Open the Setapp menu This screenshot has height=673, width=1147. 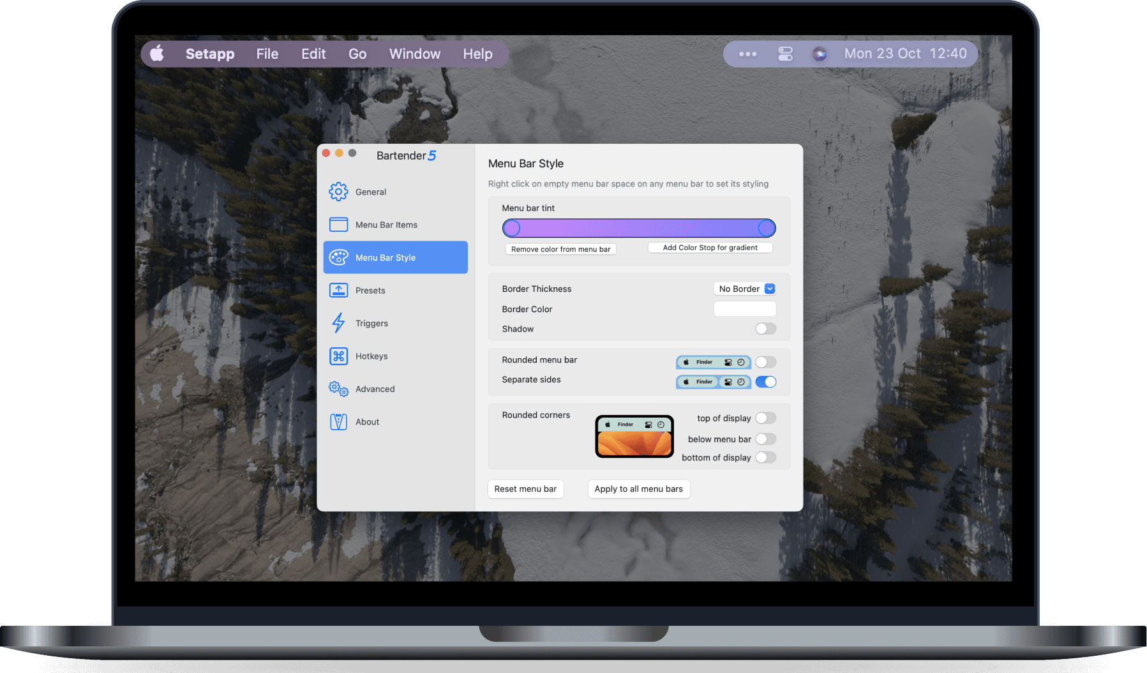[x=210, y=54]
